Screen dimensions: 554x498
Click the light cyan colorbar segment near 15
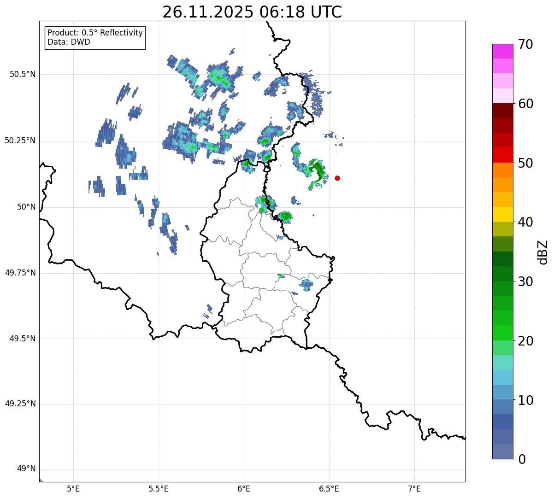[x=503, y=363]
